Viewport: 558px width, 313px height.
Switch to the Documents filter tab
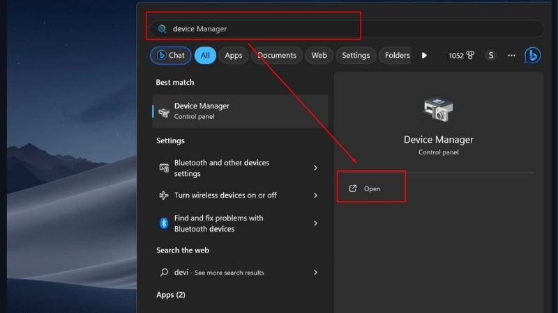click(277, 56)
